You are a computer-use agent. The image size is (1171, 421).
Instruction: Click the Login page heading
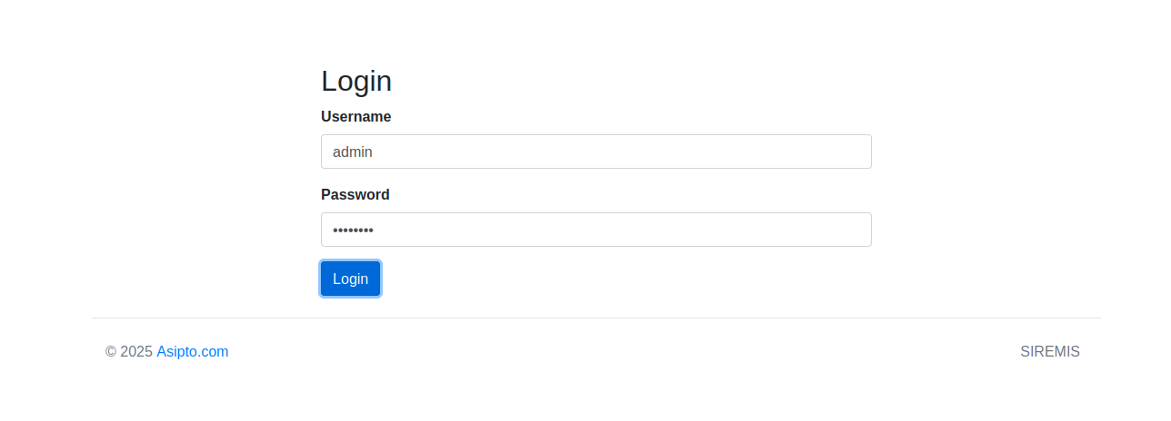pos(356,81)
